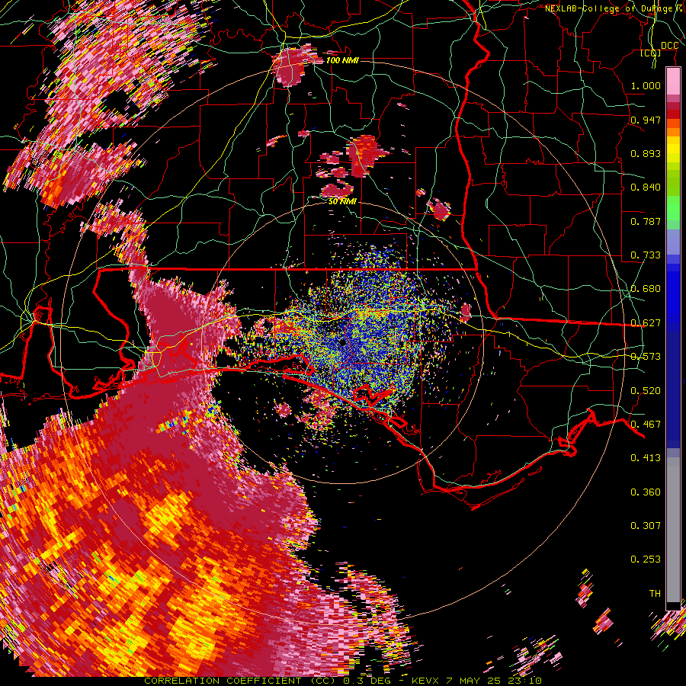Click the 100 NMI range ring label
Viewport: 686px width, 686px height.
coord(342,60)
